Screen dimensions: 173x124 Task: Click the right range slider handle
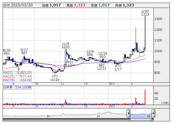click(x=153, y=114)
